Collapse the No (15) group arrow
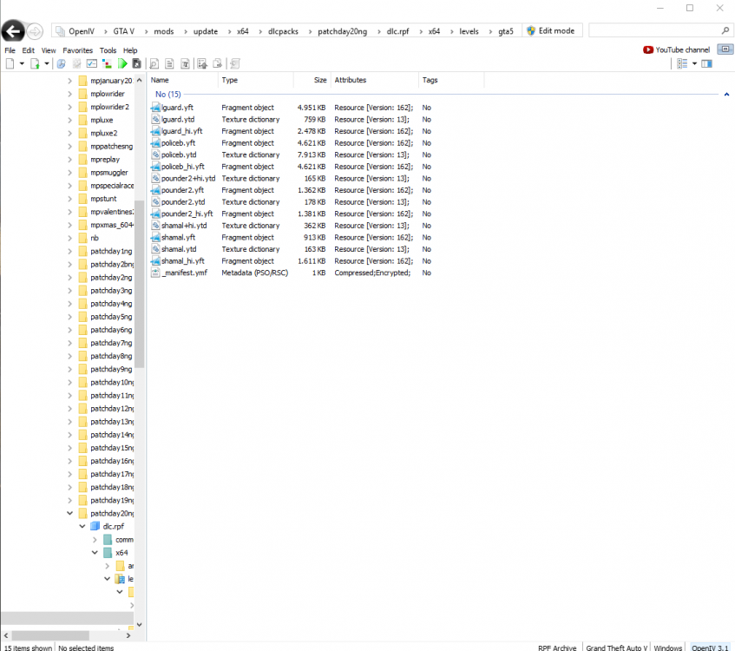 pos(726,95)
